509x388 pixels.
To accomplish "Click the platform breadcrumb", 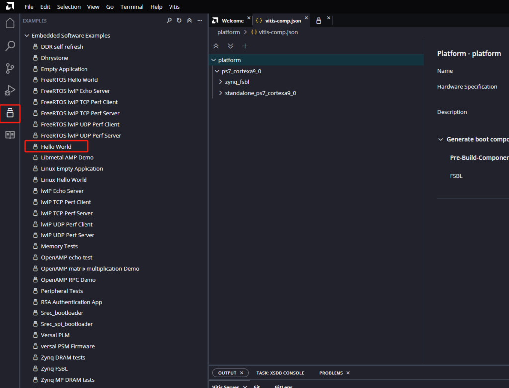I will [x=229, y=32].
